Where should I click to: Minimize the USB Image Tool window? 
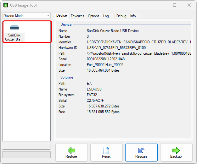[160, 5]
